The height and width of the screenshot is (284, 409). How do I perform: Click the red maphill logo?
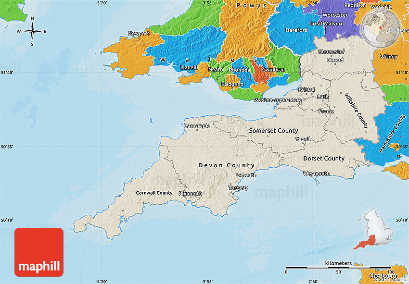pyautogui.click(x=39, y=252)
